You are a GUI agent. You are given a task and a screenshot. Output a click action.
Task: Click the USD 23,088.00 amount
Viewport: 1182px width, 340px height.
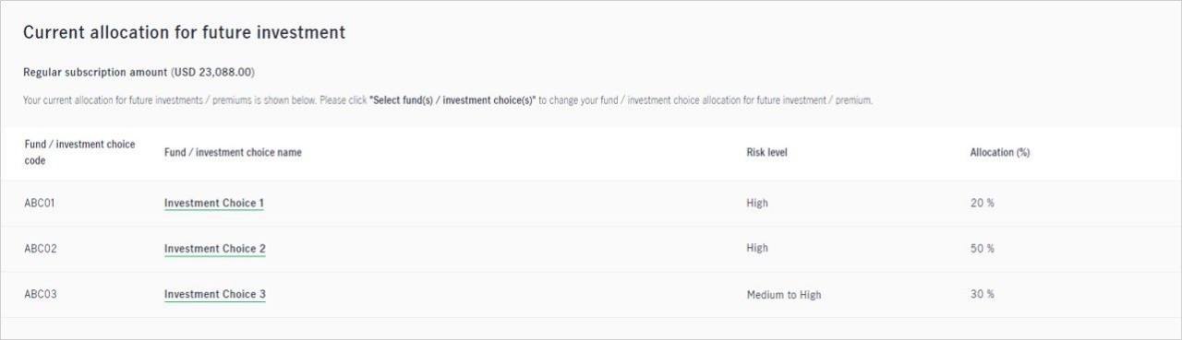213,72
